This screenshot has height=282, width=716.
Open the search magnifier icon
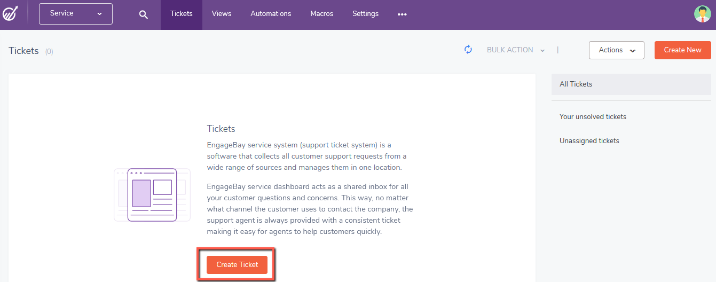pos(143,14)
